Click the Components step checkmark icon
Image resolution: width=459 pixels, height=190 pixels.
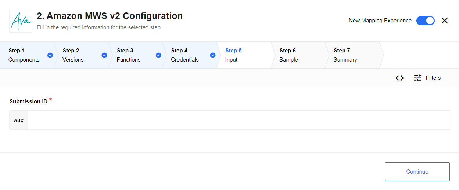pyautogui.click(x=50, y=55)
